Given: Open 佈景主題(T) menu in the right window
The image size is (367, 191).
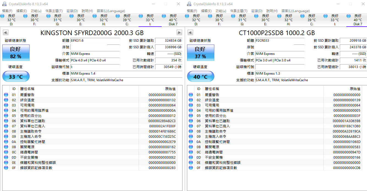Looking at the screenshot, I should [239, 11].
